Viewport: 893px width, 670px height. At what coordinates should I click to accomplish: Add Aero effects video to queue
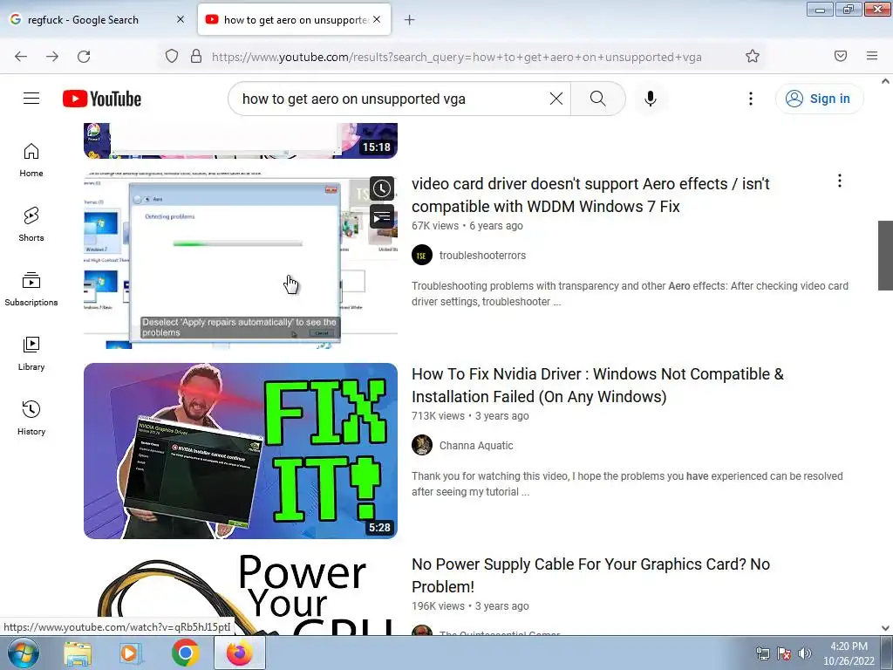coord(382,217)
